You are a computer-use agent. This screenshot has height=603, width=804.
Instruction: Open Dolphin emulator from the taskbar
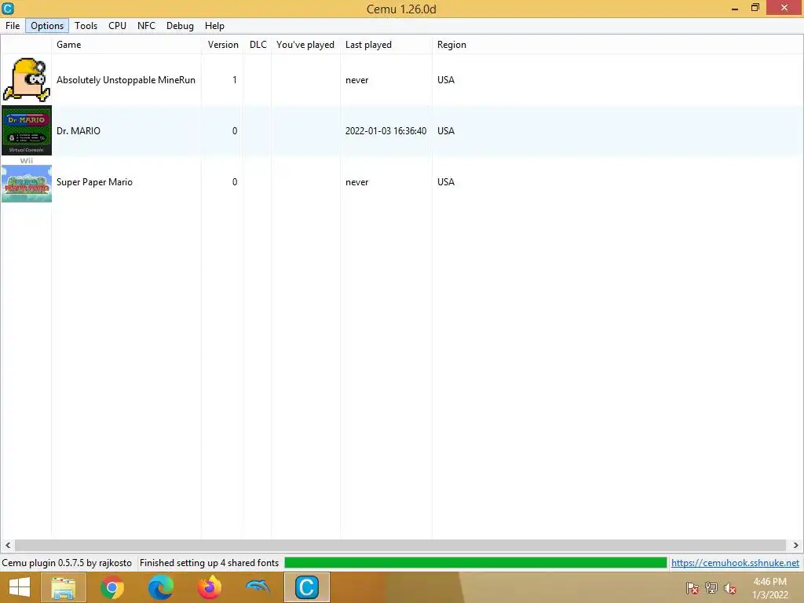click(x=258, y=587)
